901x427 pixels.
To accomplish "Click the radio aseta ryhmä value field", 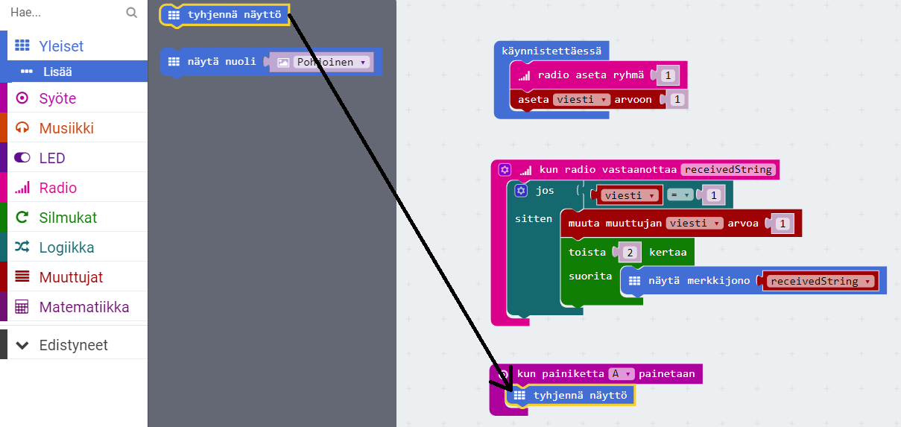I will [x=668, y=75].
